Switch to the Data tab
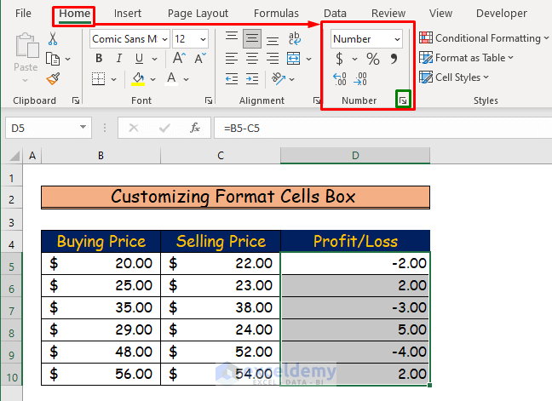 pyautogui.click(x=335, y=14)
